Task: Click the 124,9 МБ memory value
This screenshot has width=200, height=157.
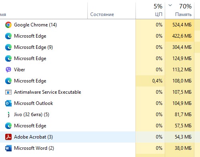Action: tap(182, 58)
